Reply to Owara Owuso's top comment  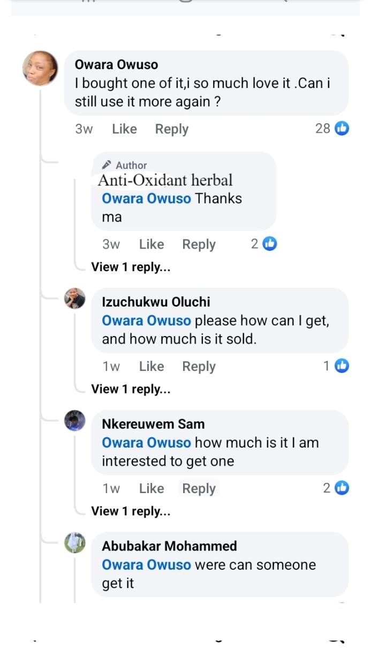(x=172, y=129)
